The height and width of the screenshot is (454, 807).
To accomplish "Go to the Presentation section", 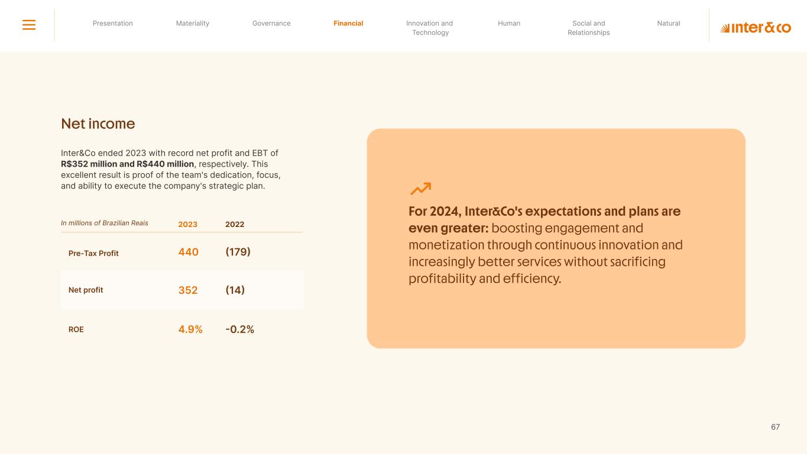I will (x=113, y=24).
